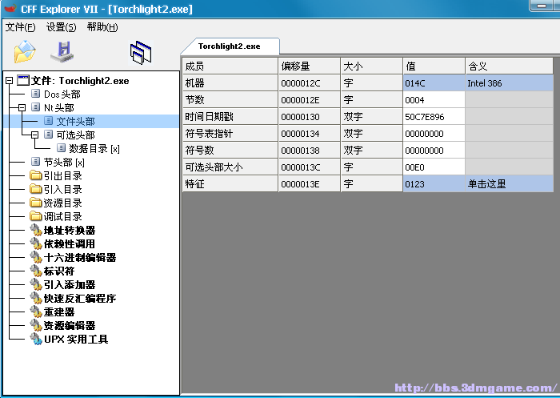This screenshot has height=398, width=560.
Task: Select the UPX 实用工具 item
Action: pyautogui.click(x=75, y=340)
